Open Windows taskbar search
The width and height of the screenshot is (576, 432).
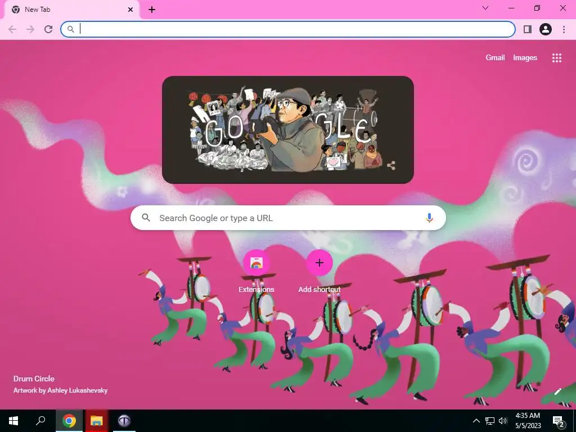(x=40, y=421)
